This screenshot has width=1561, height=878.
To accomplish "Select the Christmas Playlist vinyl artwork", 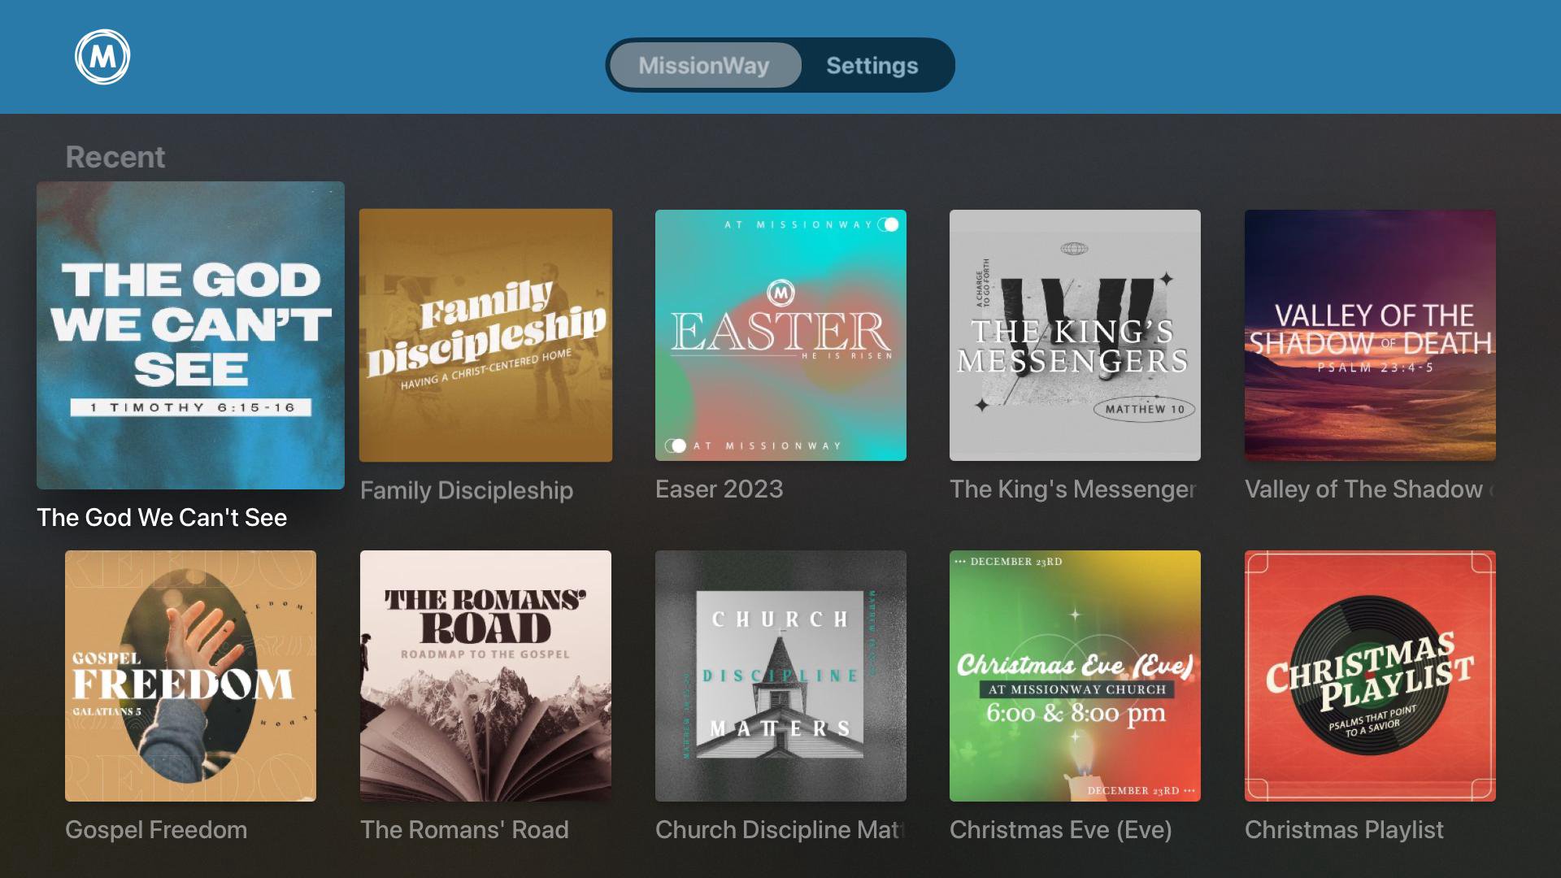I will [1370, 676].
